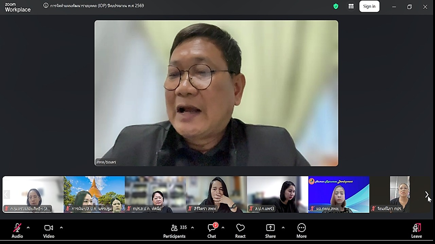Expand the Share options chevron

pyautogui.click(x=283, y=227)
